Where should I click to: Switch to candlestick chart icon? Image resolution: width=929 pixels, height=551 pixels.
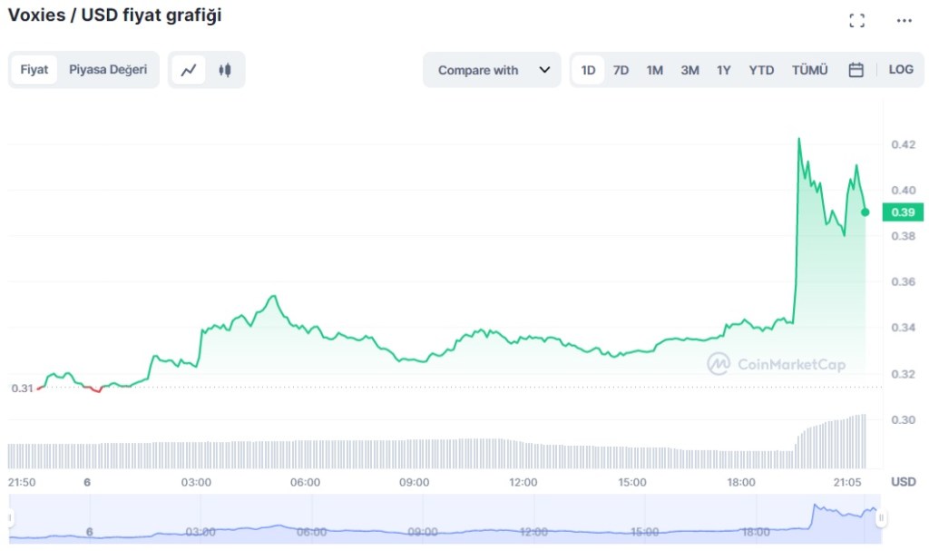point(225,70)
